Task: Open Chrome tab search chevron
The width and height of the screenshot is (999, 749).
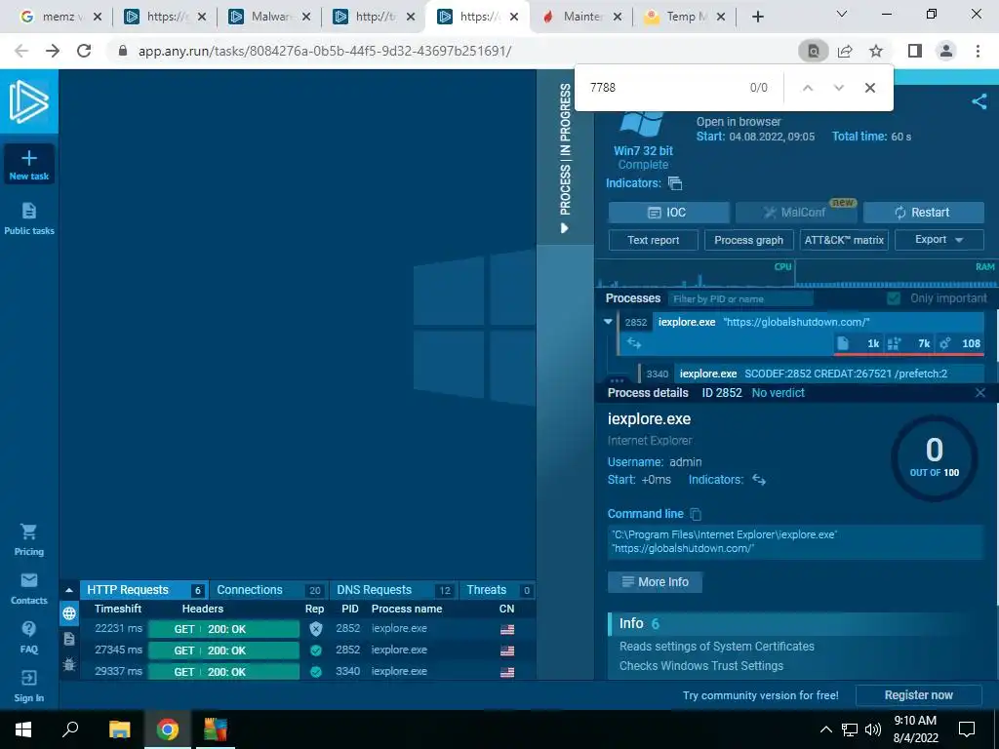Action: [842, 14]
